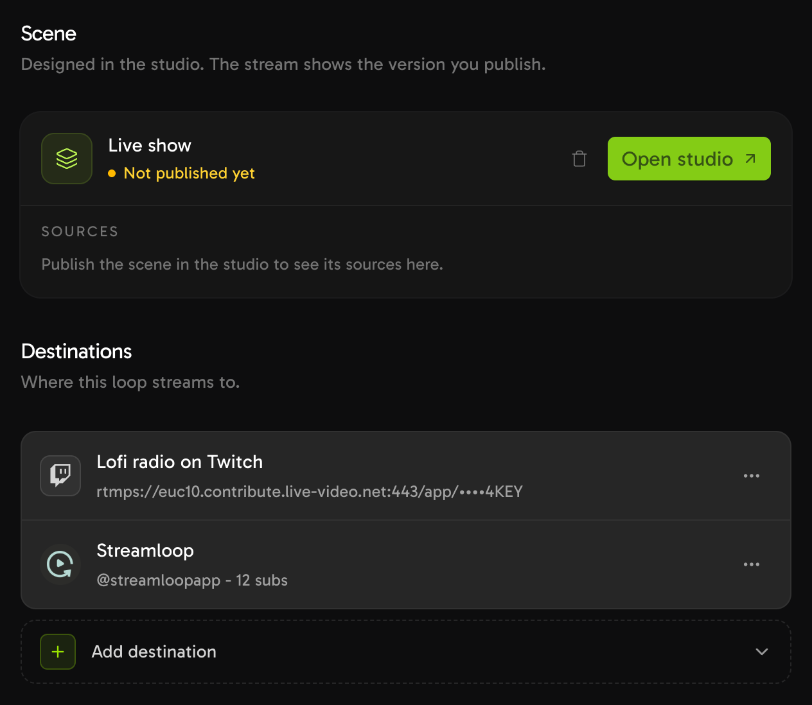812x705 pixels.
Task: Click the @streamloopapp - 12 subs text
Action: [192, 580]
